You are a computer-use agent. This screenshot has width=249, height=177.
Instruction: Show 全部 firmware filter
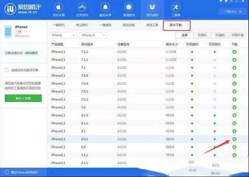tap(184, 35)
